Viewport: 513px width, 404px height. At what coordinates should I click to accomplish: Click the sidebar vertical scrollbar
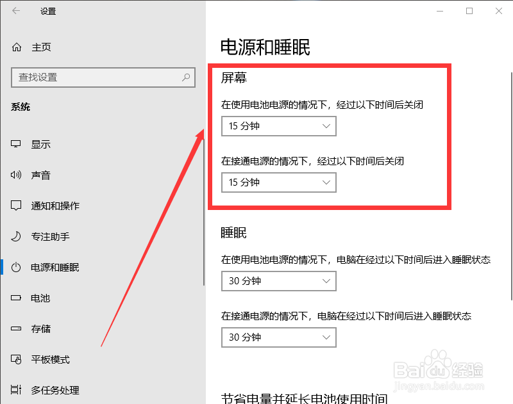[204, 213]
